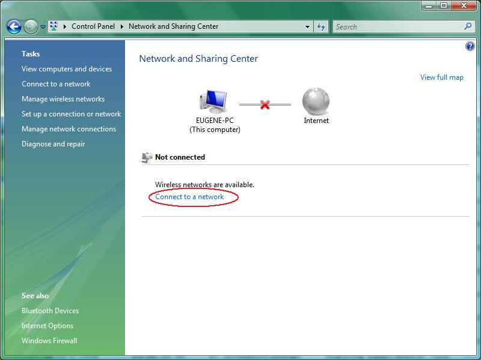Click the Not connected network icon
The width and height of the screenshot is (481, 360).
pyautogui.click(x=146, y=157)
